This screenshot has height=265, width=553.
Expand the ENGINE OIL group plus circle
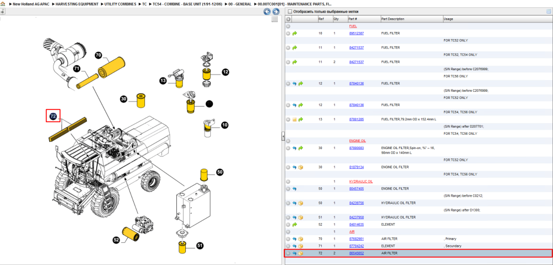click(x=288, y=141)
